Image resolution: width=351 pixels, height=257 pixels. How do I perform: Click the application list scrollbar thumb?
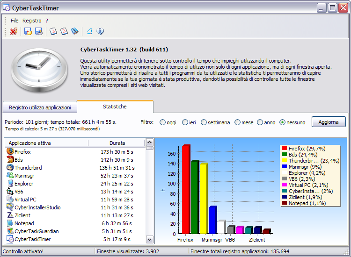coord(150,148)
